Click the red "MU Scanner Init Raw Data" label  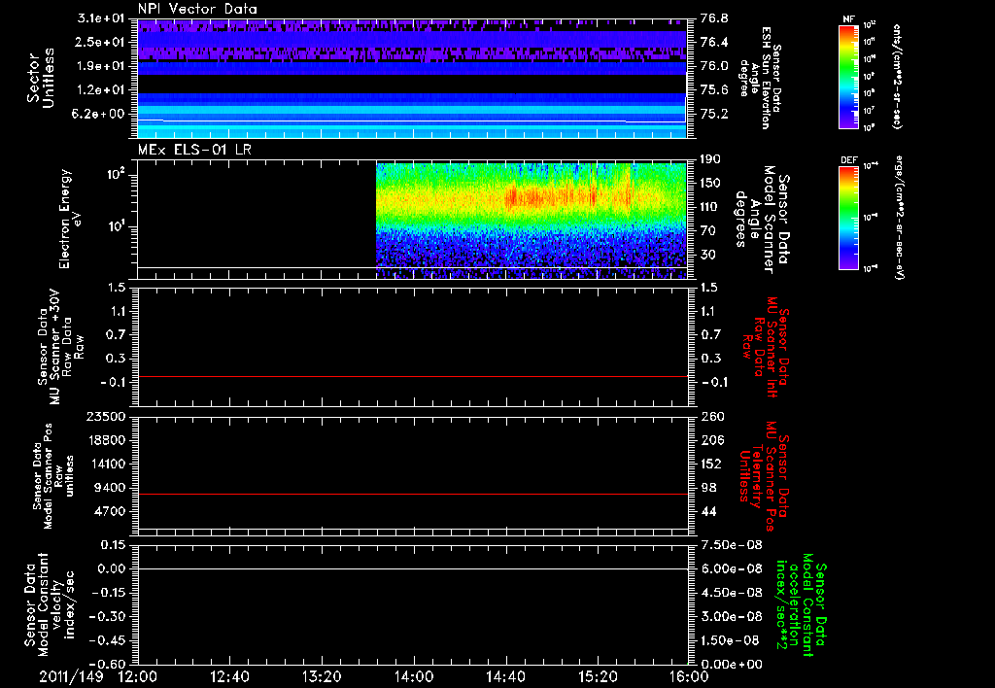tap(766, 348)
